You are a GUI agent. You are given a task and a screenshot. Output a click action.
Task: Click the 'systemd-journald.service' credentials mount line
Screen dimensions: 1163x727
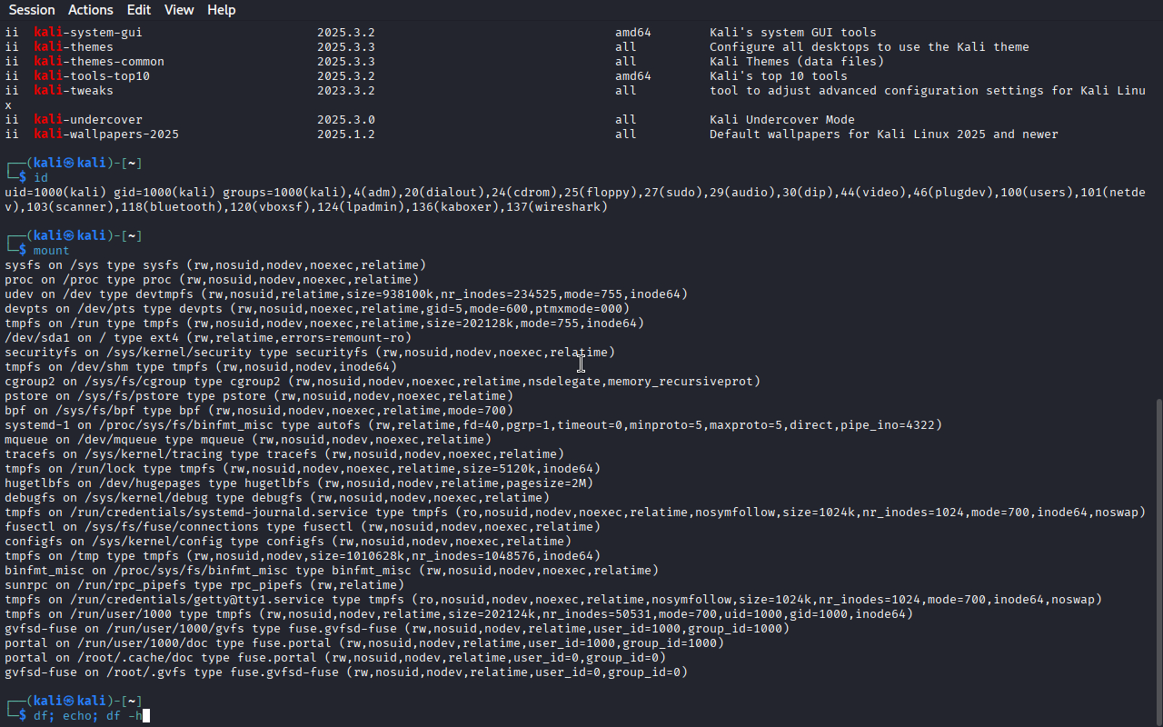575,513
